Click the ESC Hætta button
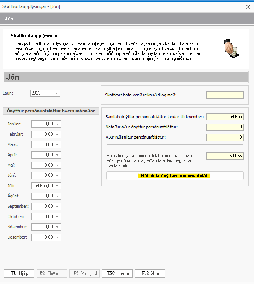The image size is (254, 284). (117, 273)
